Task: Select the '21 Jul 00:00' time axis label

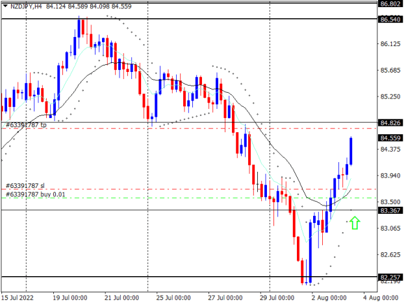Action: click(121, 298)
